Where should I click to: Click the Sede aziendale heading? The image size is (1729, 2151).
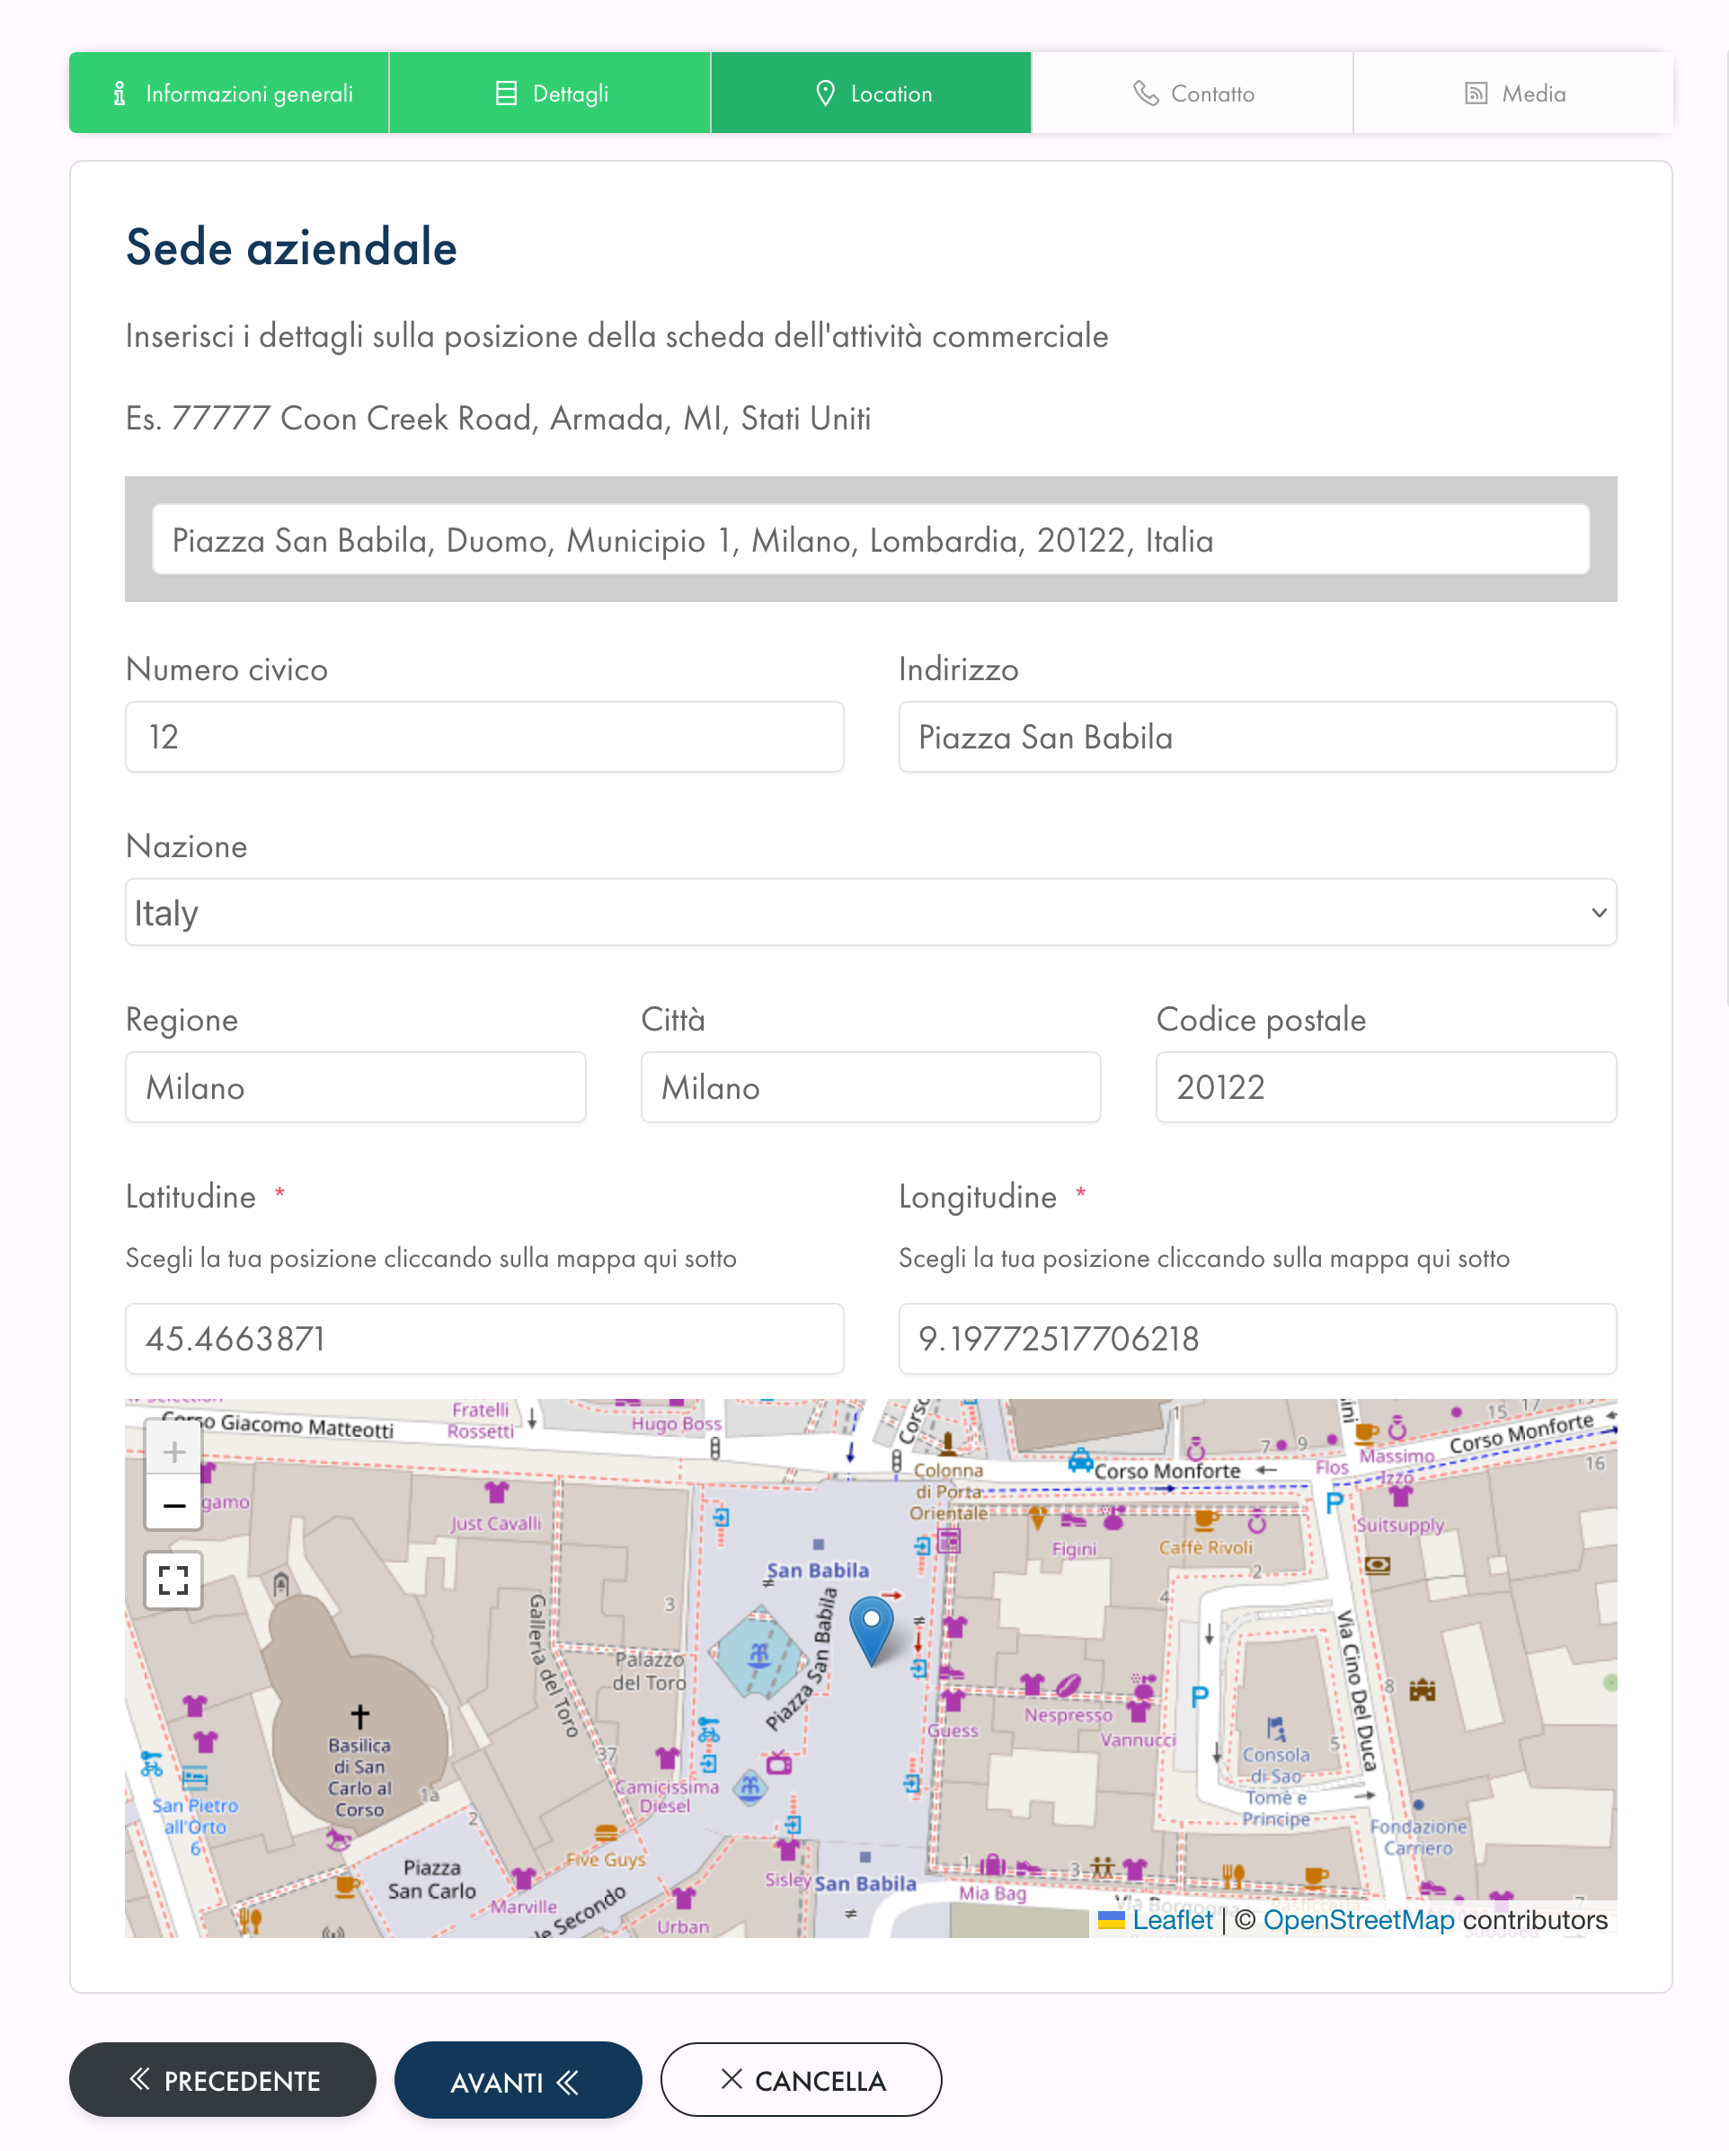[291, 246]
